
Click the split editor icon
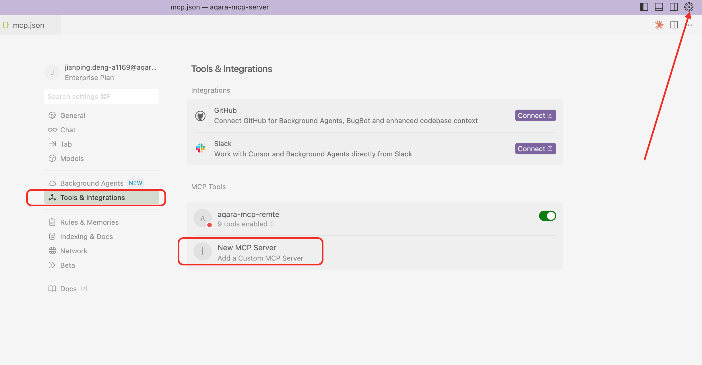pyautogui.click(x=674, y=25)
